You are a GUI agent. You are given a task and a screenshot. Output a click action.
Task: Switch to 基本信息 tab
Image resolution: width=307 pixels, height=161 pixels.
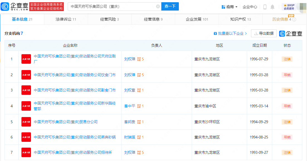[x=22, y=19]
